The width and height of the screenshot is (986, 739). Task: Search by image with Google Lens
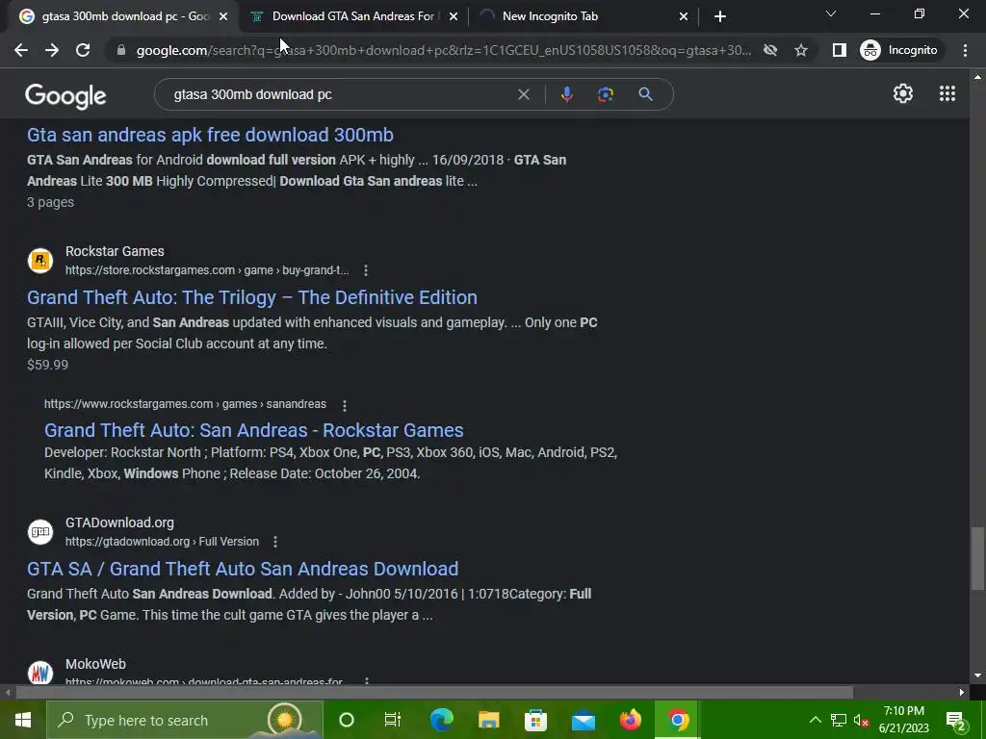606,94
